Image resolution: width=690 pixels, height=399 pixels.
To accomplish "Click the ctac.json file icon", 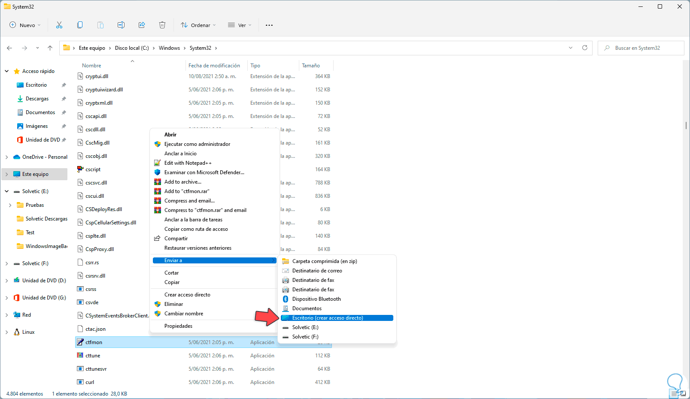I will click(80, 329).
